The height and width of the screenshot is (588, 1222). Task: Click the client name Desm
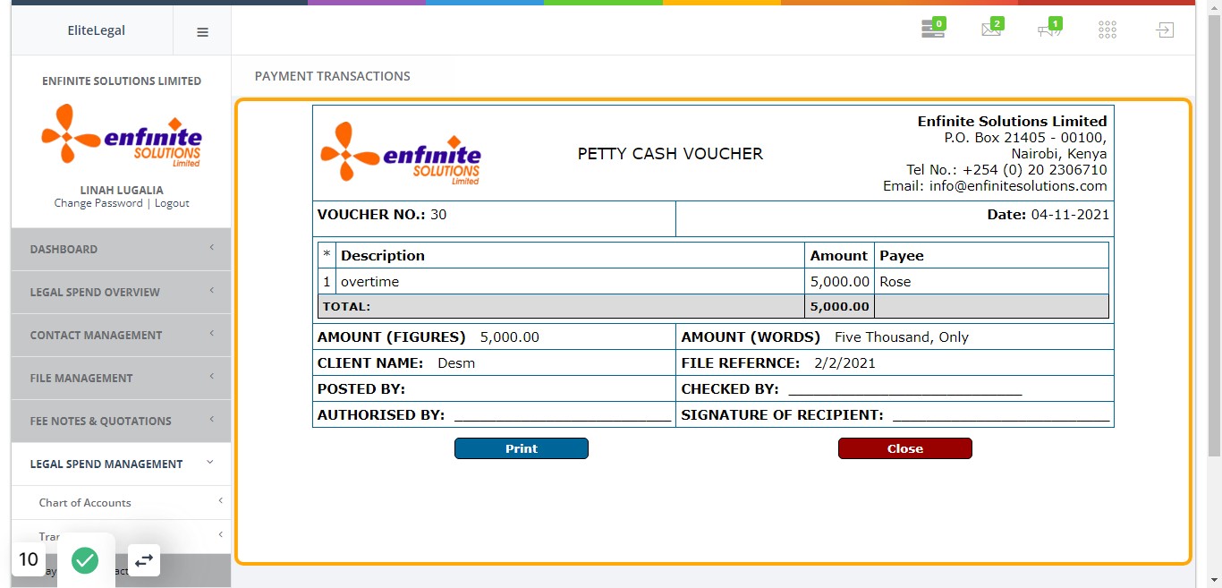pyautogui.click(x=456, y=363)
